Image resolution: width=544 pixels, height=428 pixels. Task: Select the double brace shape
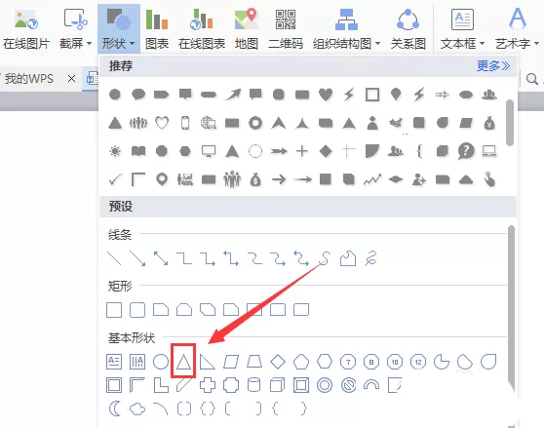click(208, 409)
